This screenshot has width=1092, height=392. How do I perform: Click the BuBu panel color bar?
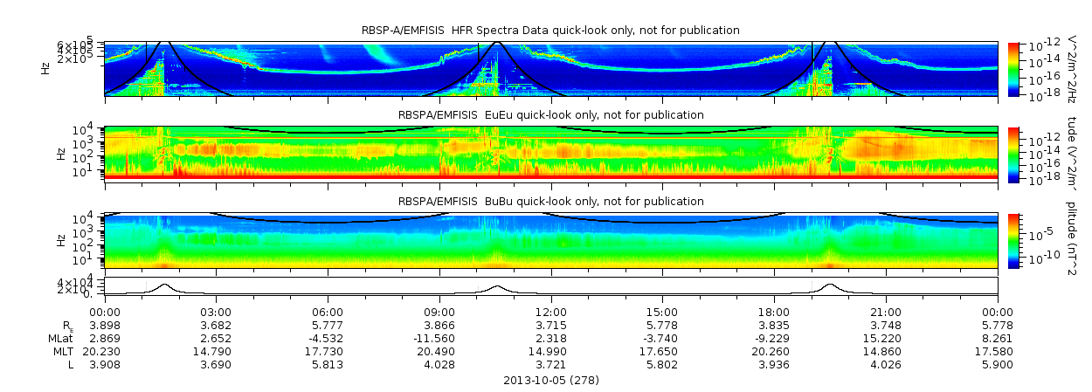(x=1013, y=240)
